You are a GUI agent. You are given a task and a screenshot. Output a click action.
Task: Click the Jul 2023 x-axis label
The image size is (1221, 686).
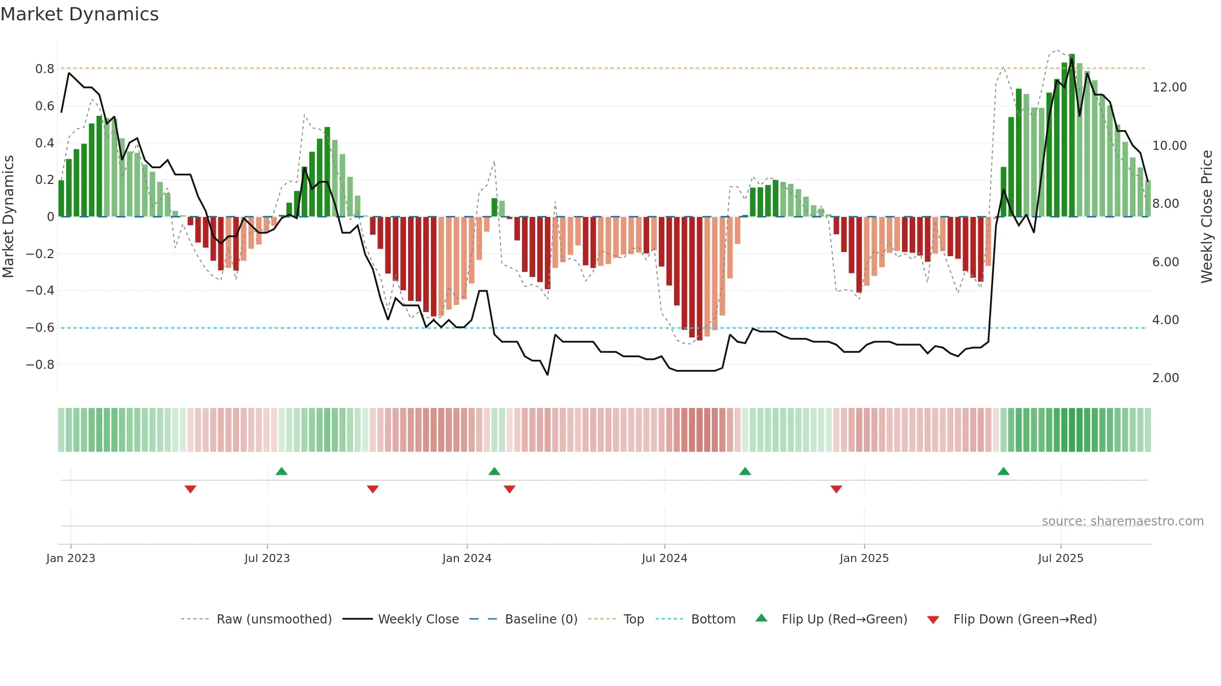pyautogui.click(x=267, y=558)
